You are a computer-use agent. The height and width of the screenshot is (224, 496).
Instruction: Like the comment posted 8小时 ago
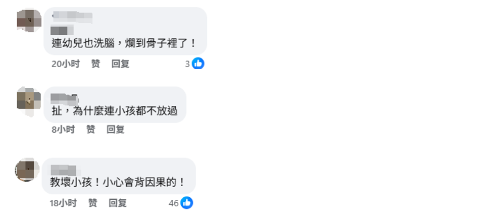[91, 129]
